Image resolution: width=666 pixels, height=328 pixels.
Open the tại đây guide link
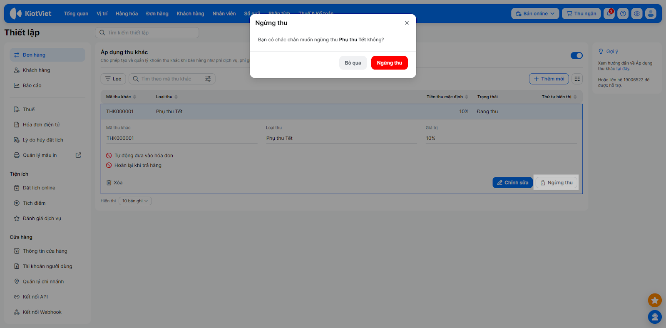point(623,69)
